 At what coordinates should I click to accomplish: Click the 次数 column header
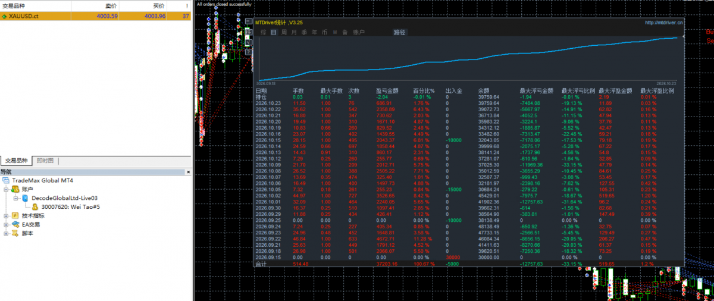[355, 90]
